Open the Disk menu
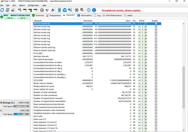Screen dimensions: 188x132 8,5
